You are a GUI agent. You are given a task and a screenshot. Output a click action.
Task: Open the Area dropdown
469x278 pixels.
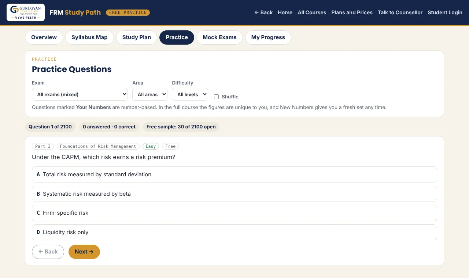pos(150,94)
